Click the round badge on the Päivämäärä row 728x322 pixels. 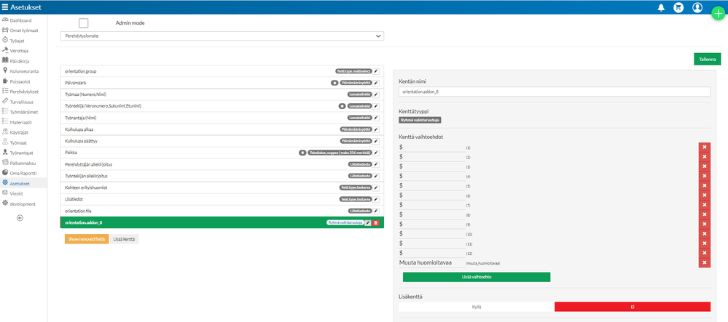click(334, 83)
